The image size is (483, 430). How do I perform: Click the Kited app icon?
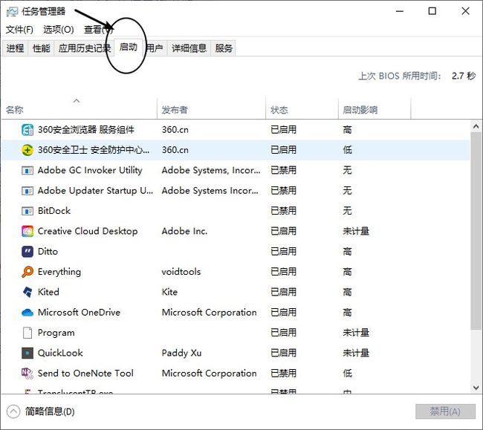pyautogui.click(x=27, y=292)
